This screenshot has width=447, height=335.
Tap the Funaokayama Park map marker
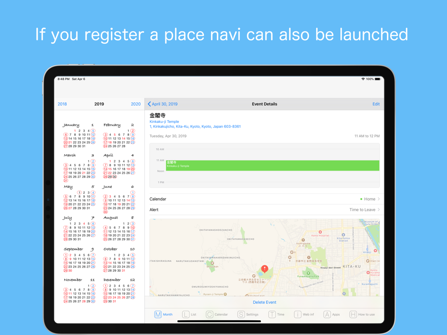308,273
